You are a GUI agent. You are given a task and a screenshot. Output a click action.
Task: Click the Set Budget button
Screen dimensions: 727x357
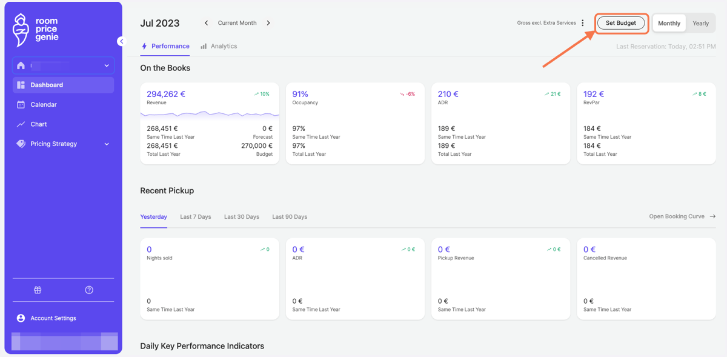pos(621,23)
